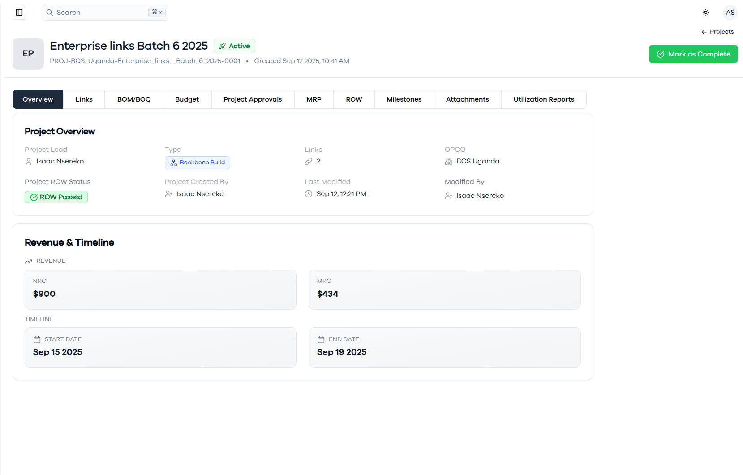
Task: Click the Active status badge
Action: [234, 46]
